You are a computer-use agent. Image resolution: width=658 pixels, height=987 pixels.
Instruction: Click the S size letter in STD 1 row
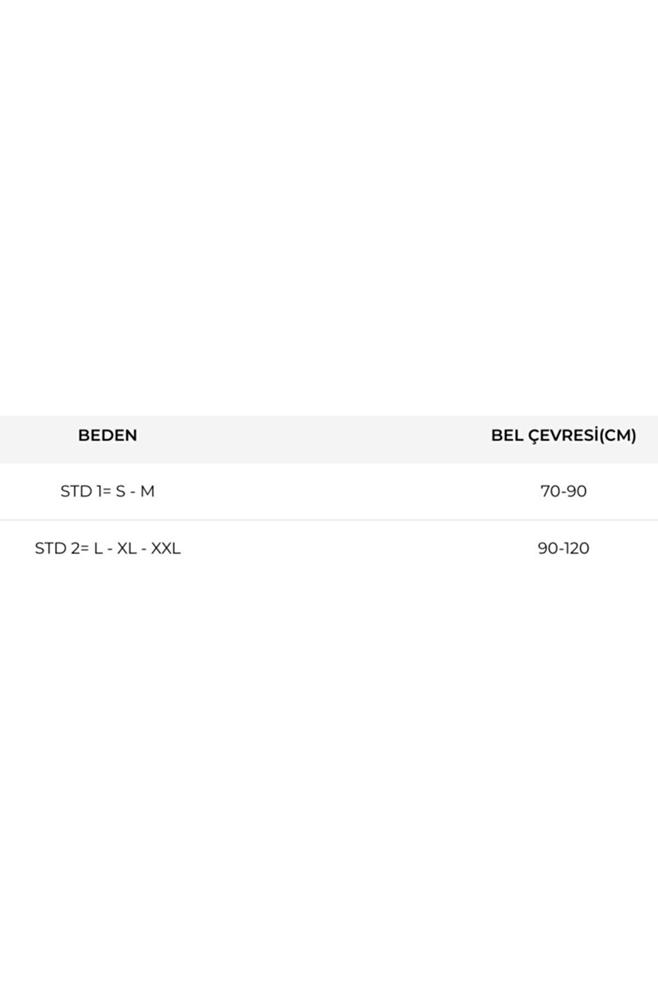point(121,491)
